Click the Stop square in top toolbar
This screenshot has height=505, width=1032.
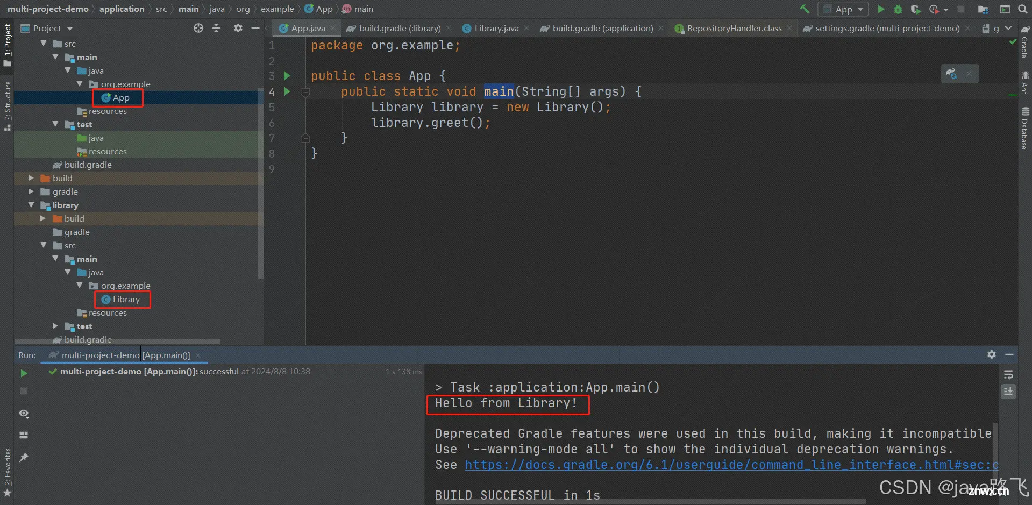pos(960,9)
